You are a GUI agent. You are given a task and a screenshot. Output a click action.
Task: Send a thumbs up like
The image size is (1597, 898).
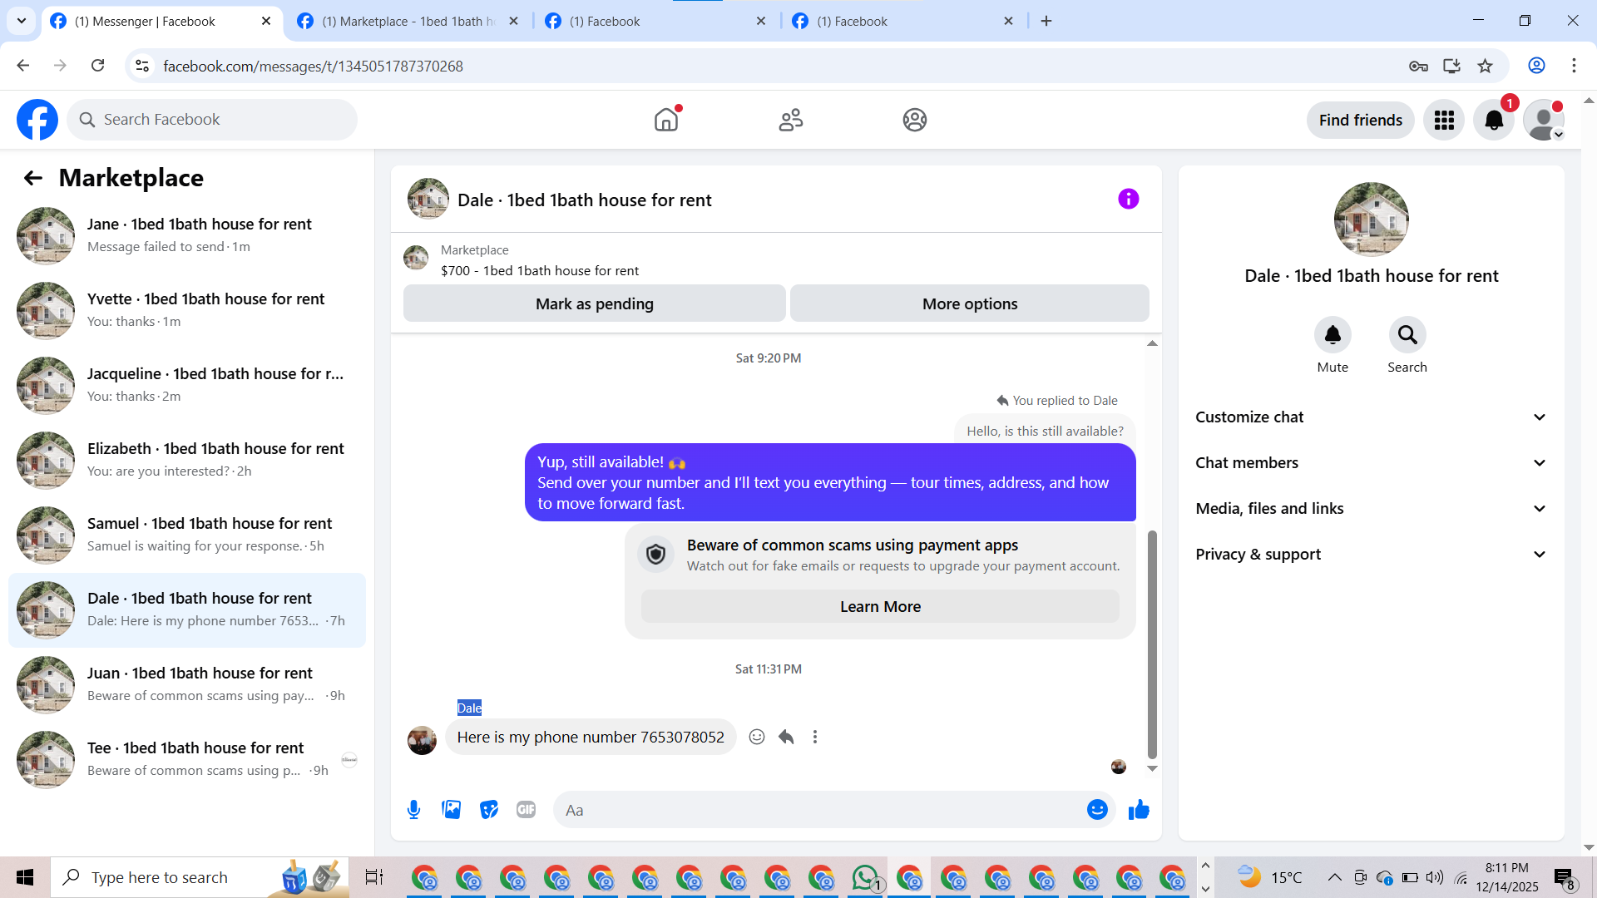(1139, 810)
